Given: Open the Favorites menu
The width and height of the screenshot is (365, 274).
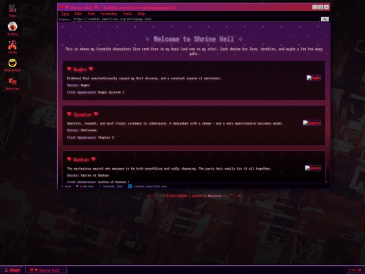Looking at the screenshot, I should (109, 14).
